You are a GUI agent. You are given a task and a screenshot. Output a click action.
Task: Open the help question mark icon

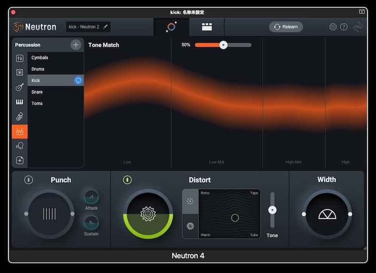point(344,27)
